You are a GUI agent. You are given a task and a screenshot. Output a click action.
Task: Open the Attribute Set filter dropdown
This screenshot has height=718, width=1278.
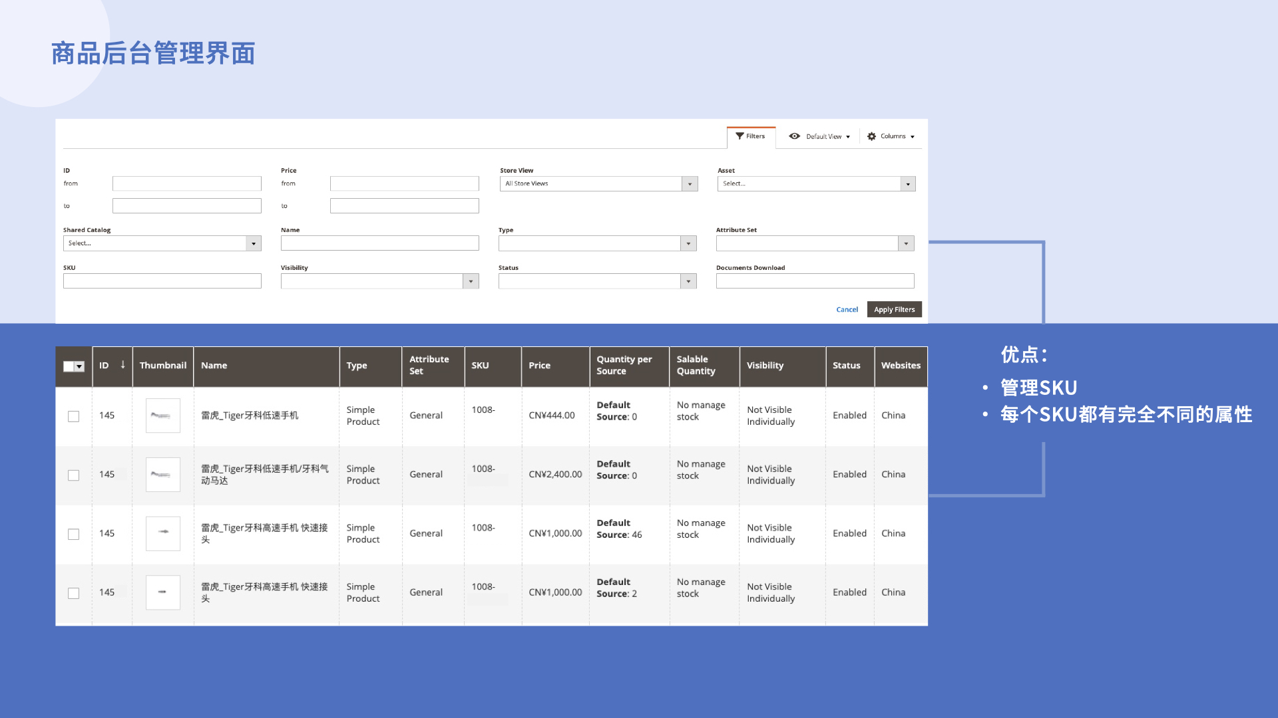[x=815, y=243]
